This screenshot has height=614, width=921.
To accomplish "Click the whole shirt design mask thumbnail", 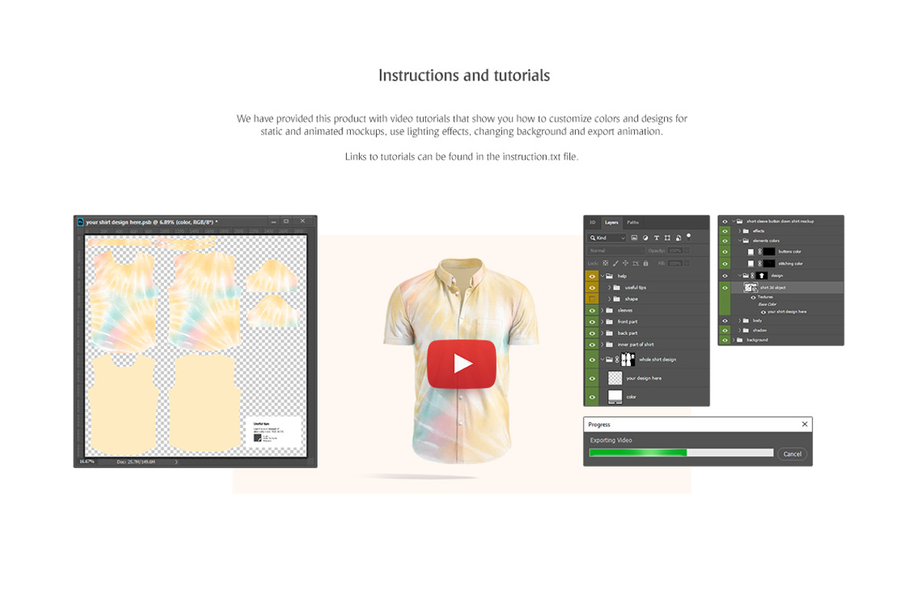I will (x=628, y=359).
